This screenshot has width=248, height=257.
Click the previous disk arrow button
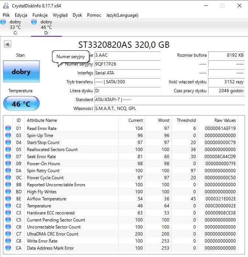(x=7, y=44)
